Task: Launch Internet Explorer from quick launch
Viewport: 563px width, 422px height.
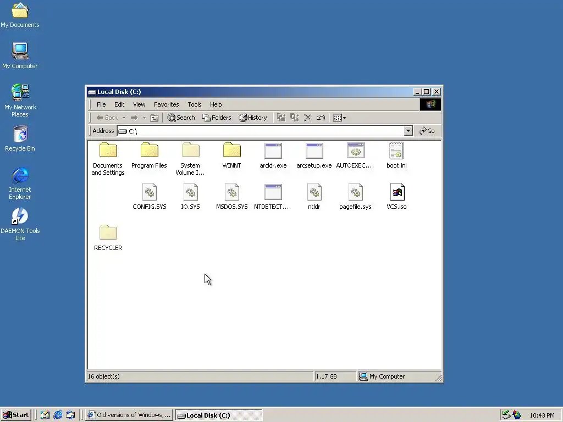Action: pyautogui.click(x=58, y=415)
